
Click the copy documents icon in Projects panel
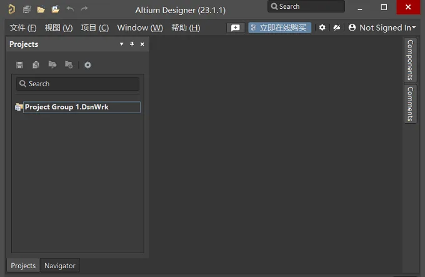[x=36, y=65]
